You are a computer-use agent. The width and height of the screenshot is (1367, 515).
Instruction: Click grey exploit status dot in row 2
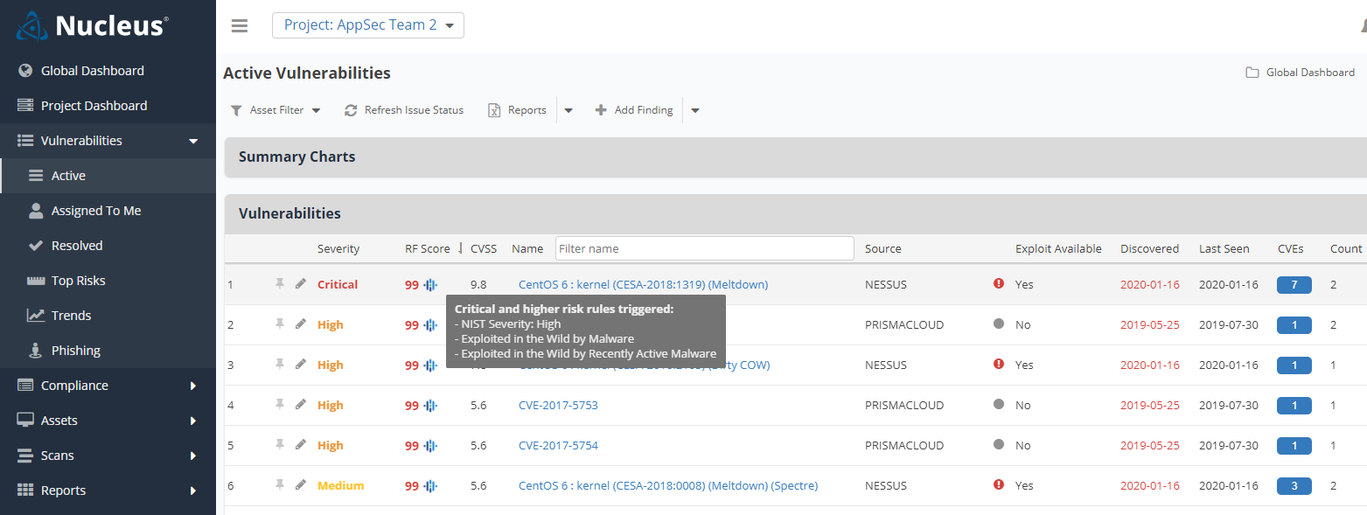tap(999, 324)
